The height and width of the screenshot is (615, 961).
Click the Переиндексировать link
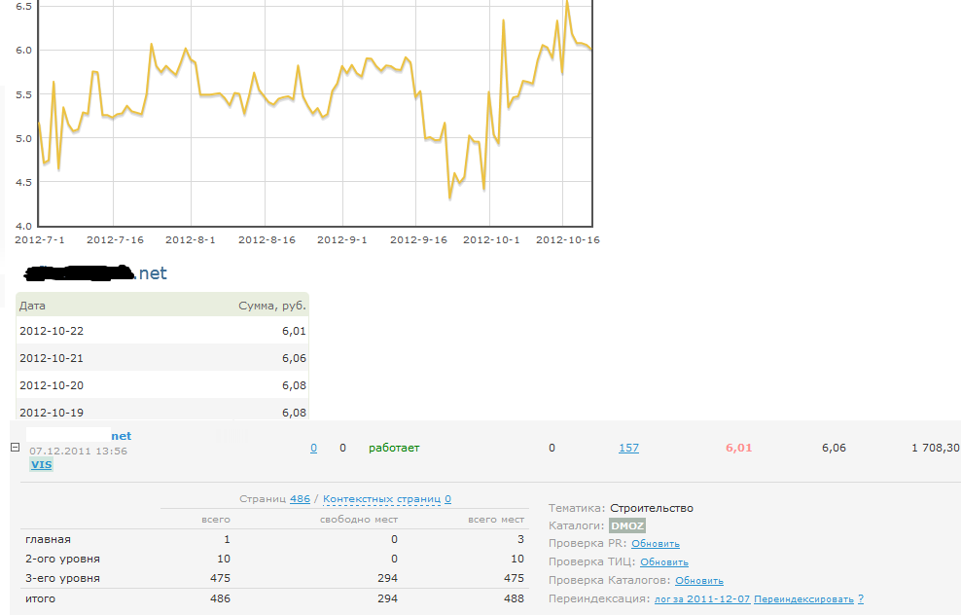803,599
